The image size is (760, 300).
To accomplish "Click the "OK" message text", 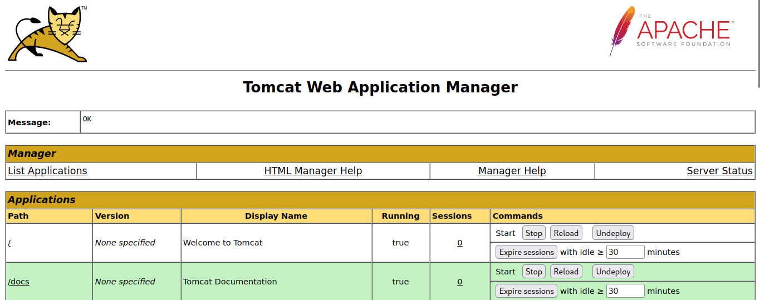I will point(87,119).
